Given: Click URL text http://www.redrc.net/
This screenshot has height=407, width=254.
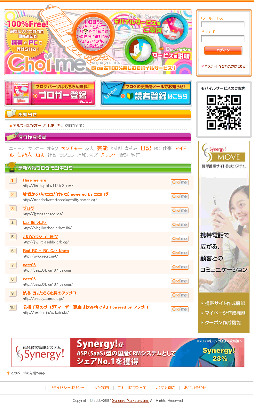Looking at the screenshot, I should (40, 256).
